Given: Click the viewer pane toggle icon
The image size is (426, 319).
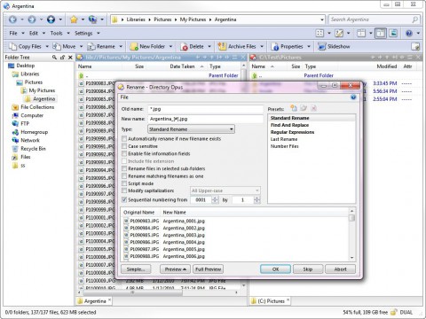Looking at the screenshot, I should pyautogui.click(x=393, y=33).
